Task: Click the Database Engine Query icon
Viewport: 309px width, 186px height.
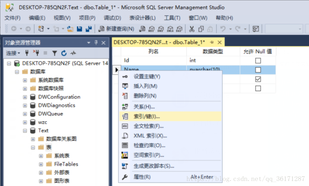Action: [142, 29]
